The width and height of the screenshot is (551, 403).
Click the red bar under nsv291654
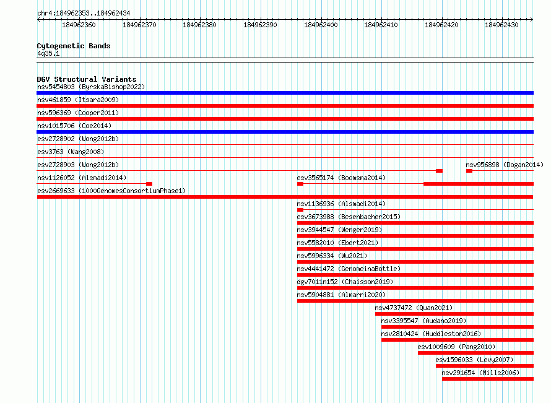coord(488,379)
